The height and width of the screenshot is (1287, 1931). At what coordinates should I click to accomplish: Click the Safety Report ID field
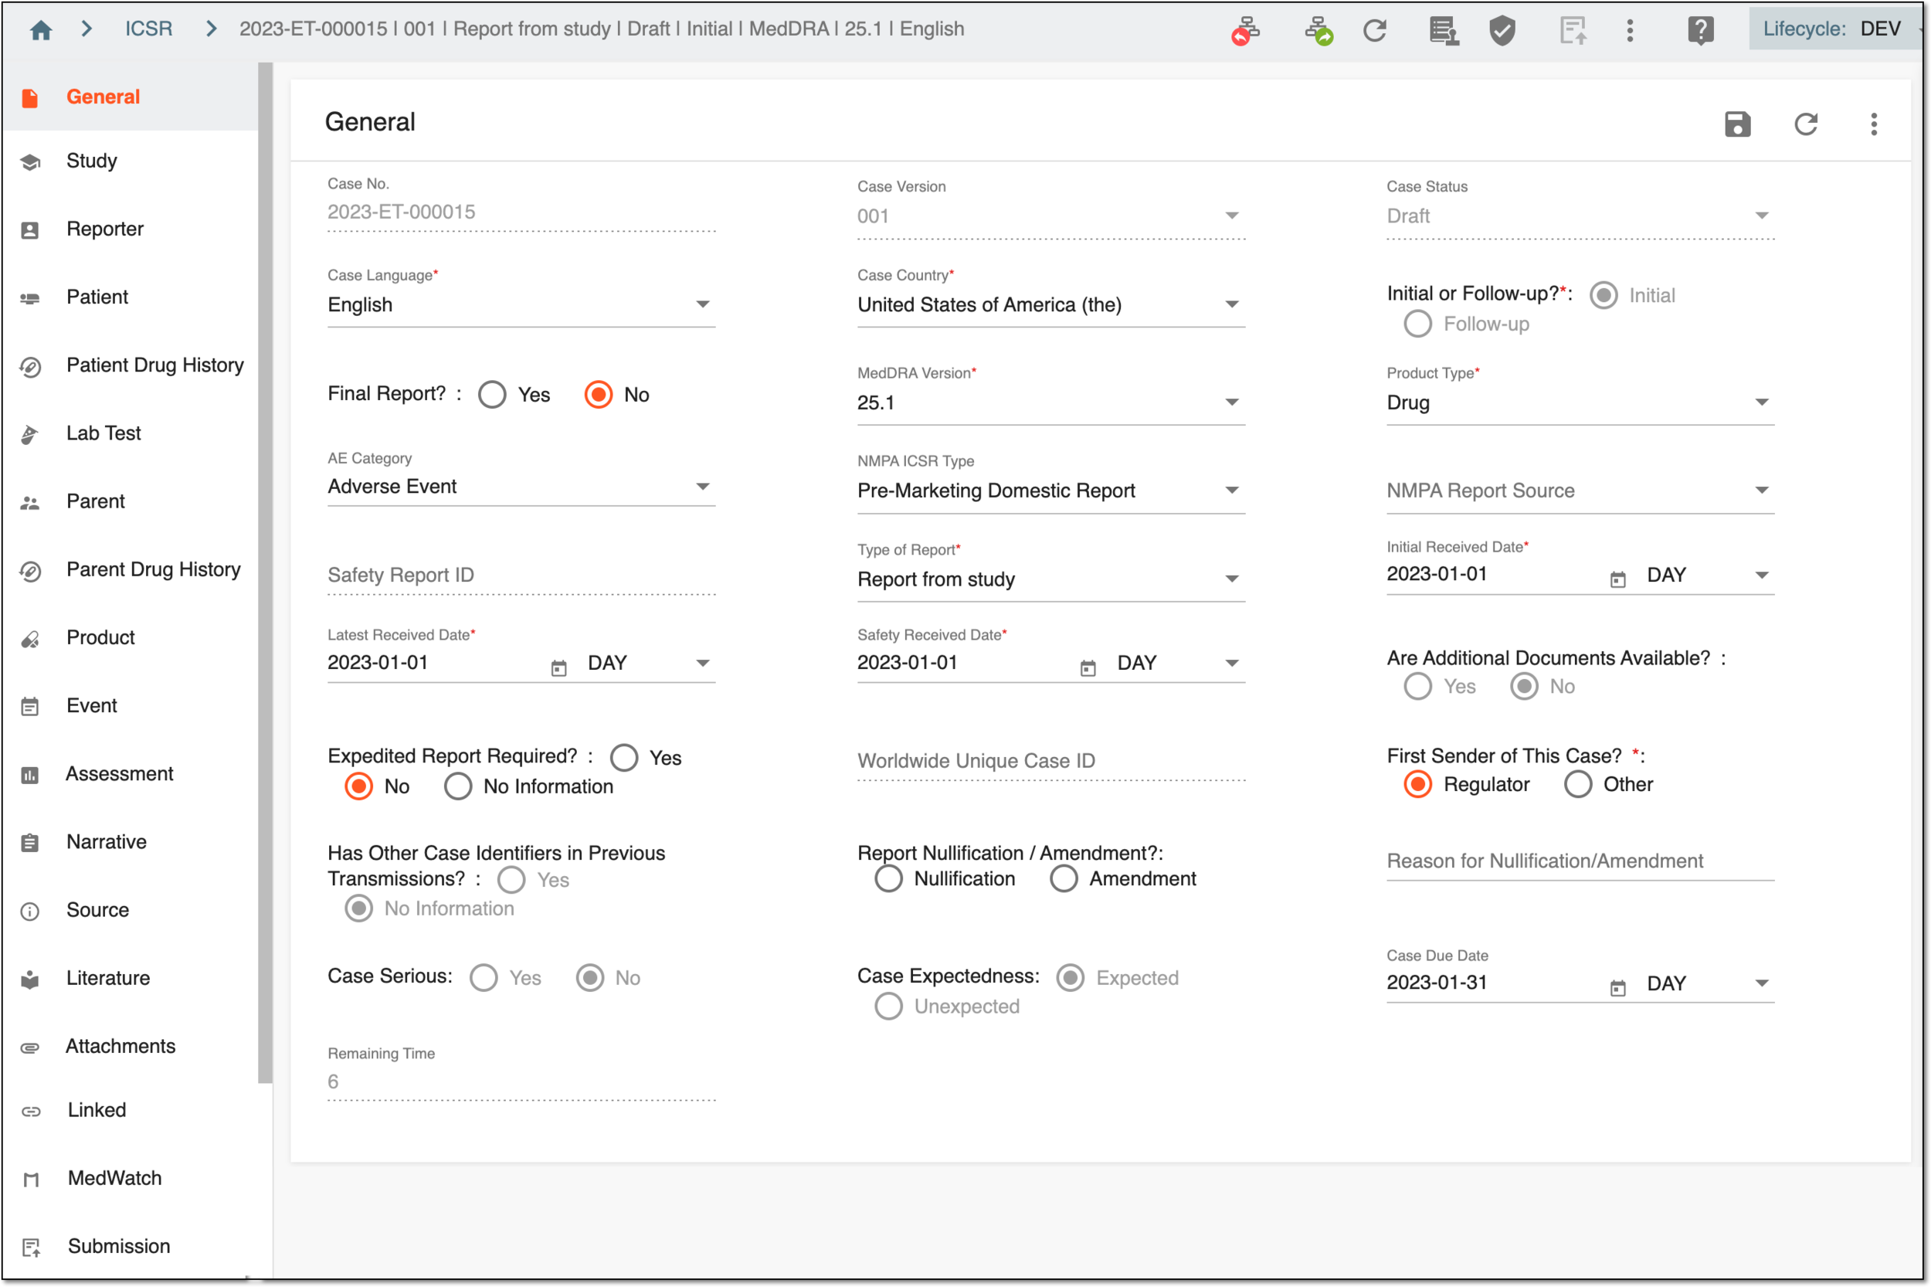tap(521, 576)
